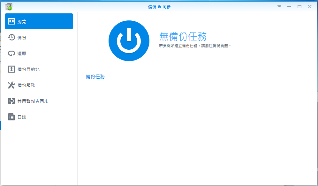The width and height of the screenshot is (318, 186).
Task: Click the 備份任務 section heading
Action: point(95,77)
